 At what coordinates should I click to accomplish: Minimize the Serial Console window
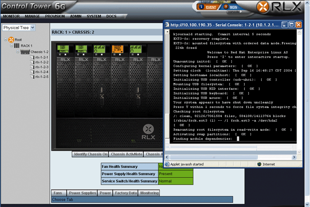point(284,25)
